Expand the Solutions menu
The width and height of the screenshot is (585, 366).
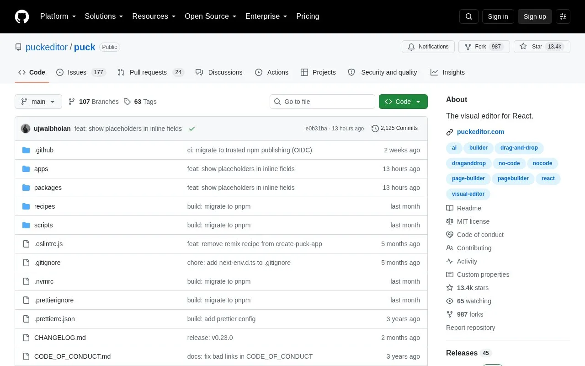pyautogui.click(x=104, y=16)
